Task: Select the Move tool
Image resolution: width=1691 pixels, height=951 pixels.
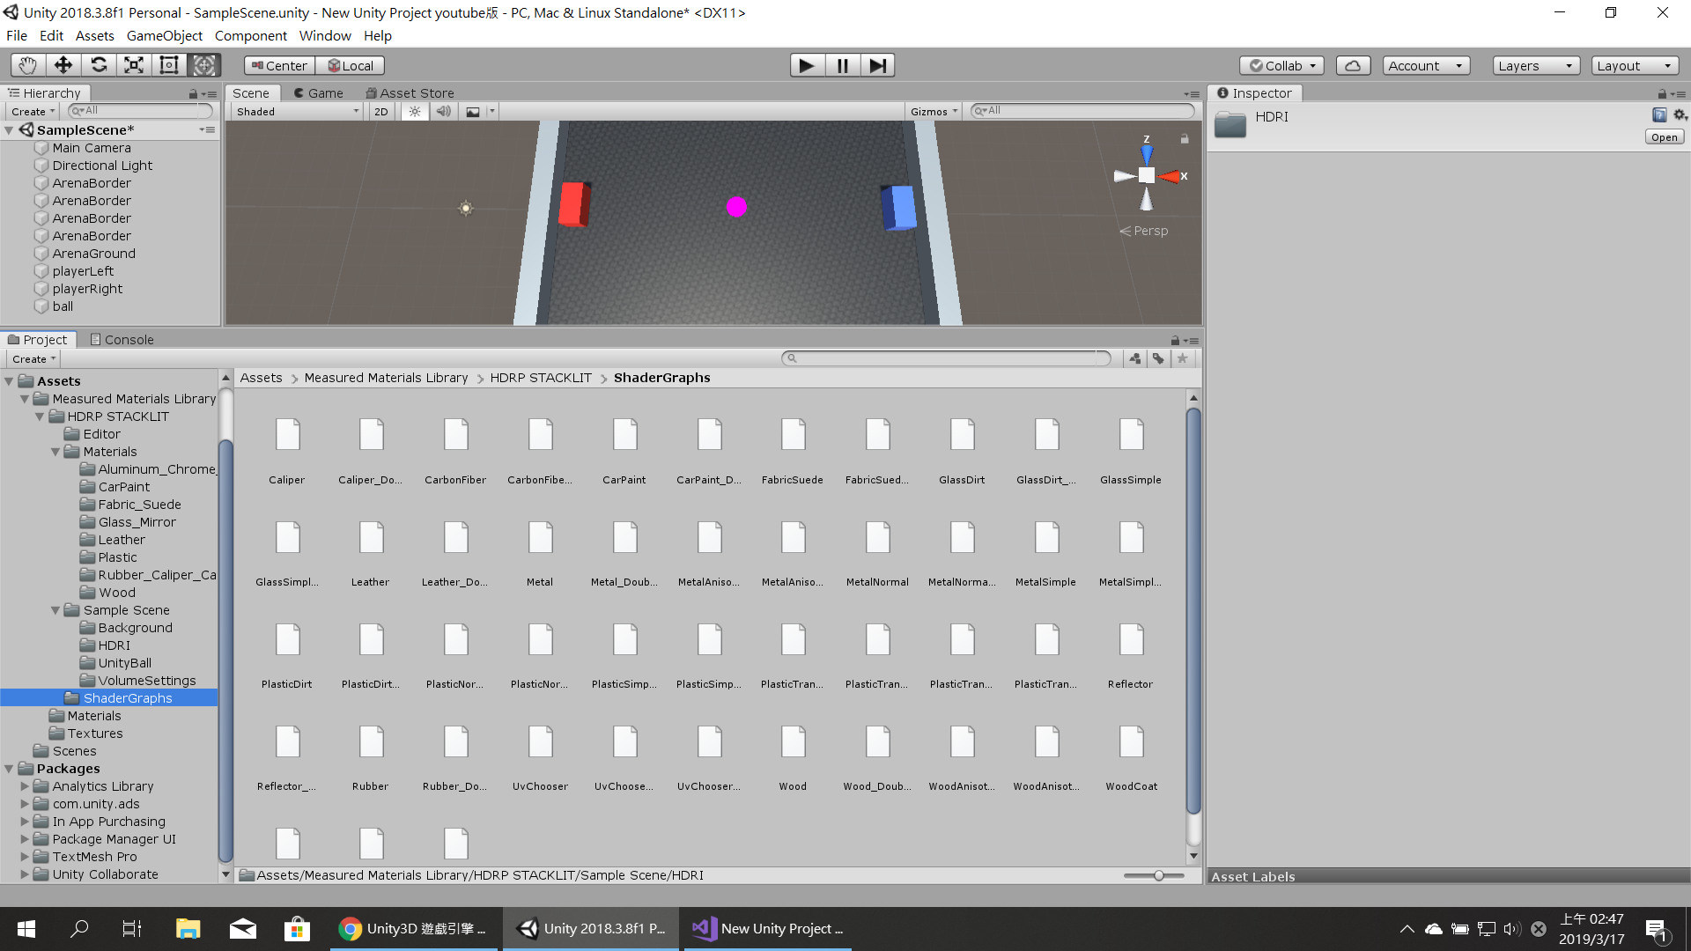Action: tap(63, 65)
